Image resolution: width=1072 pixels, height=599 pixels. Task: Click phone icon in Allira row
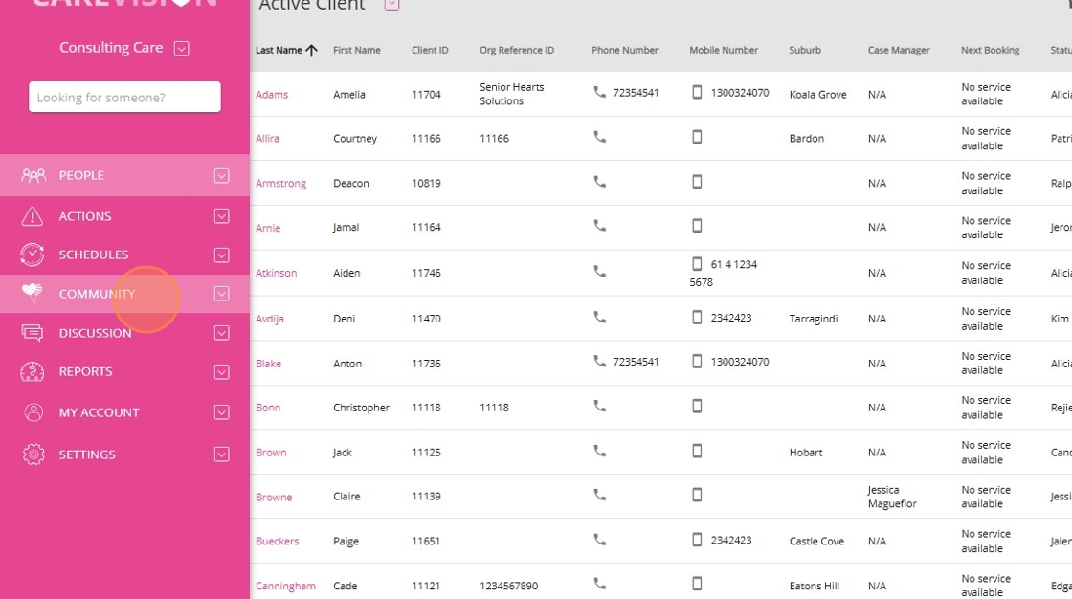599,137
